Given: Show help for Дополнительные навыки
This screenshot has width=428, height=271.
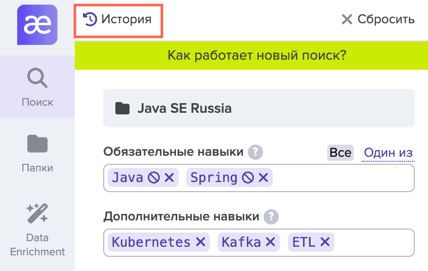Looking at the screenshot, I should [x=272, y=217].
